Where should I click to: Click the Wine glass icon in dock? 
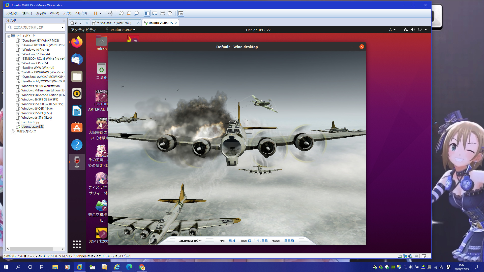pyautogui.click(x=77, y=162)
